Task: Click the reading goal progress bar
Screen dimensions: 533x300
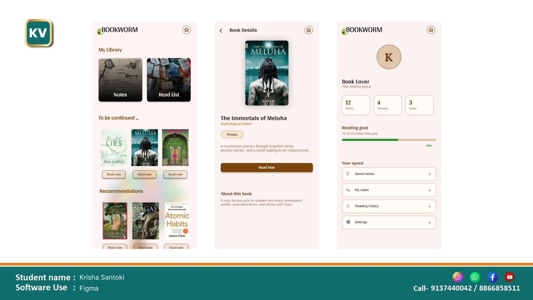Action: 389,140
